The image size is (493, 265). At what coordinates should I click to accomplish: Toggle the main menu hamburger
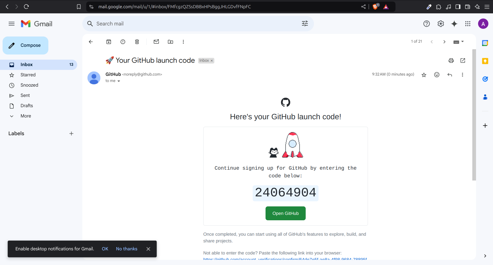click(x=11, y=24)
